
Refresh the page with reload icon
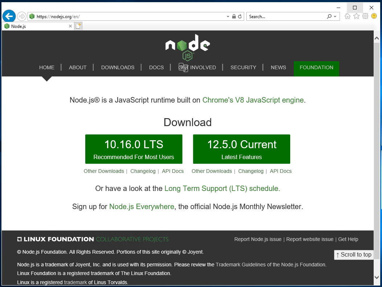[240, 16]
